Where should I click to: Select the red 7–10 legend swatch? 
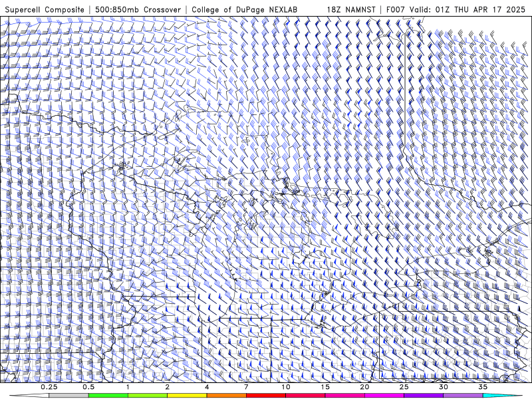(266, 396)
